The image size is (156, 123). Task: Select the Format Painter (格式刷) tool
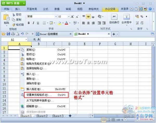(18, 25)
